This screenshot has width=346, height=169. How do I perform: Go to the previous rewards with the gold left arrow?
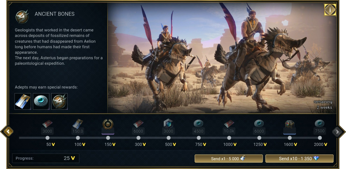click(8, 132)
